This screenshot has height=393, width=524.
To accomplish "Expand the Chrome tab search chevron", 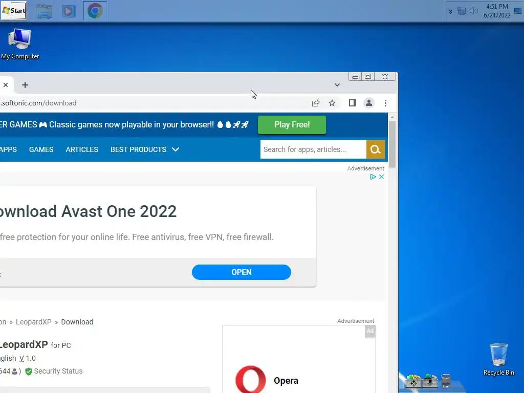I will [x=337, y=85].
